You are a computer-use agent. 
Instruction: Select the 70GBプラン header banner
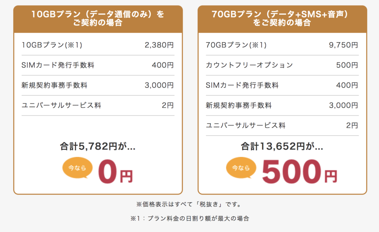click(282, 19)
